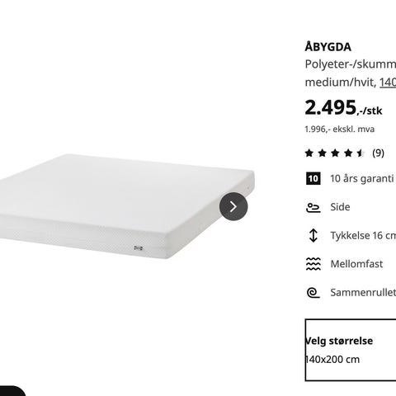Click the roll-packed spiral icon
396x396 pixels.
click(x=313, y=293)
